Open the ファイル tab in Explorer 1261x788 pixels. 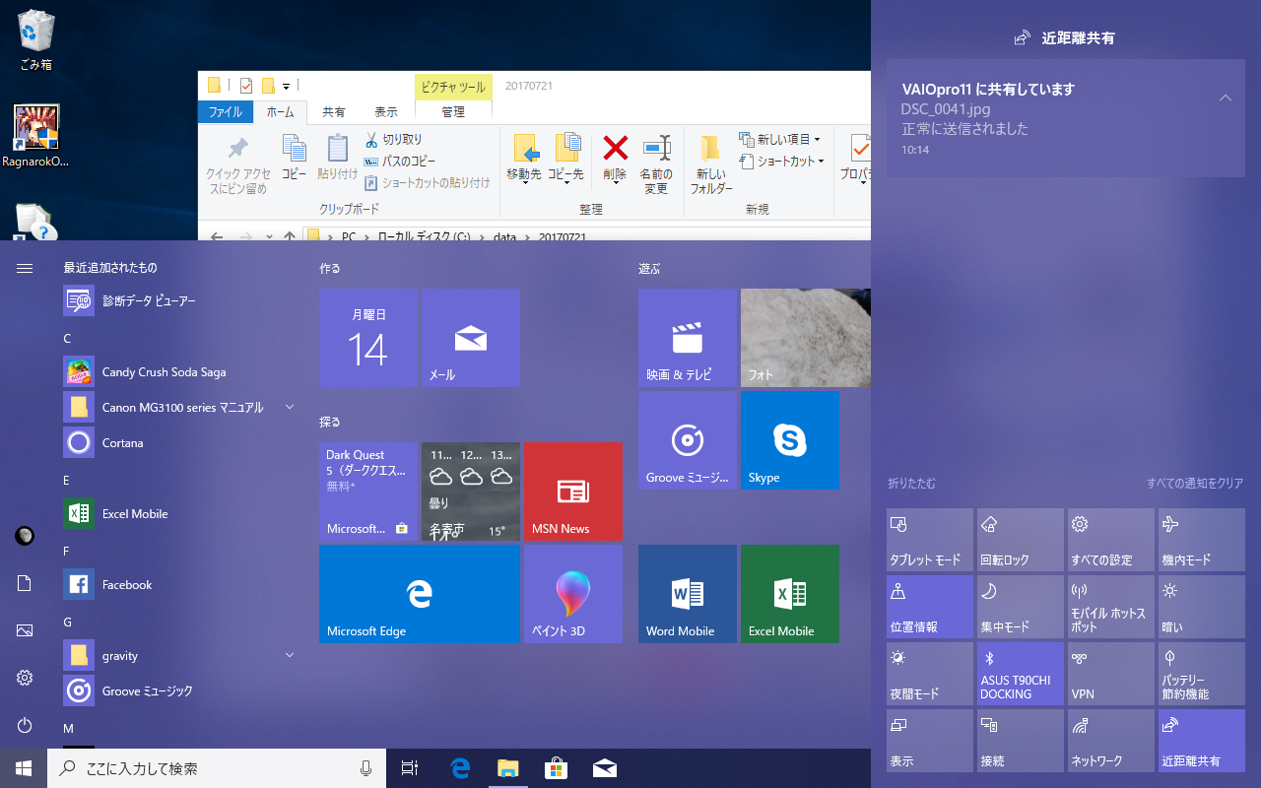point(226,112)
